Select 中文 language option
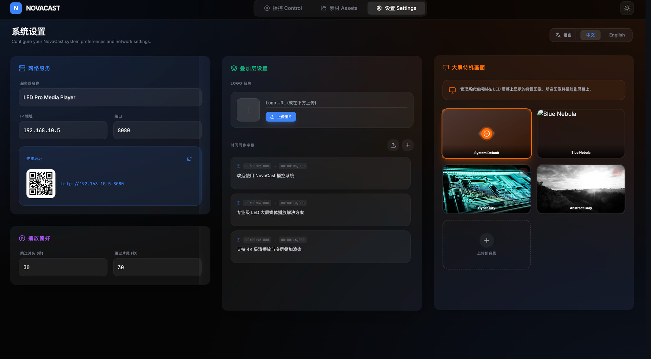This screenshot has height=359, width=651. tap(590, 35)
